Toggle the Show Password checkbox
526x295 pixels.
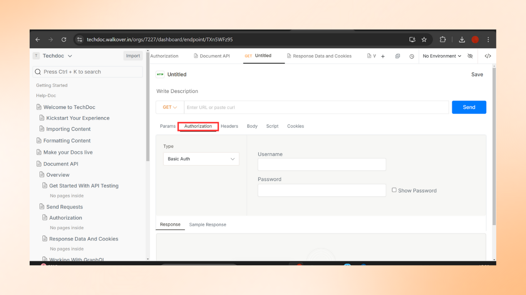point(394,190)
